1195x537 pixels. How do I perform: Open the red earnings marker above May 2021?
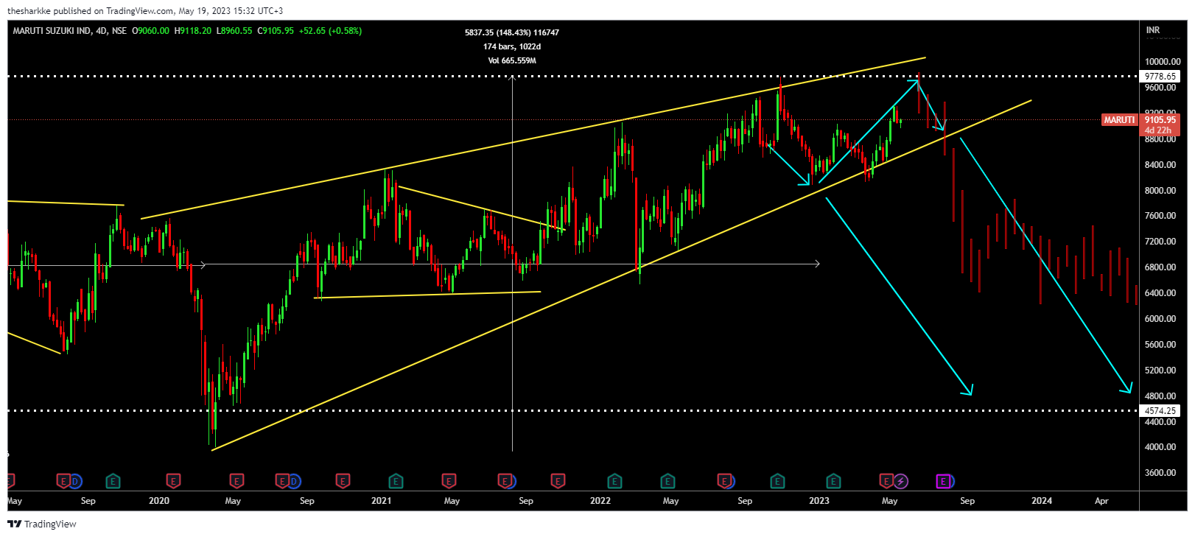click(449, 481)
